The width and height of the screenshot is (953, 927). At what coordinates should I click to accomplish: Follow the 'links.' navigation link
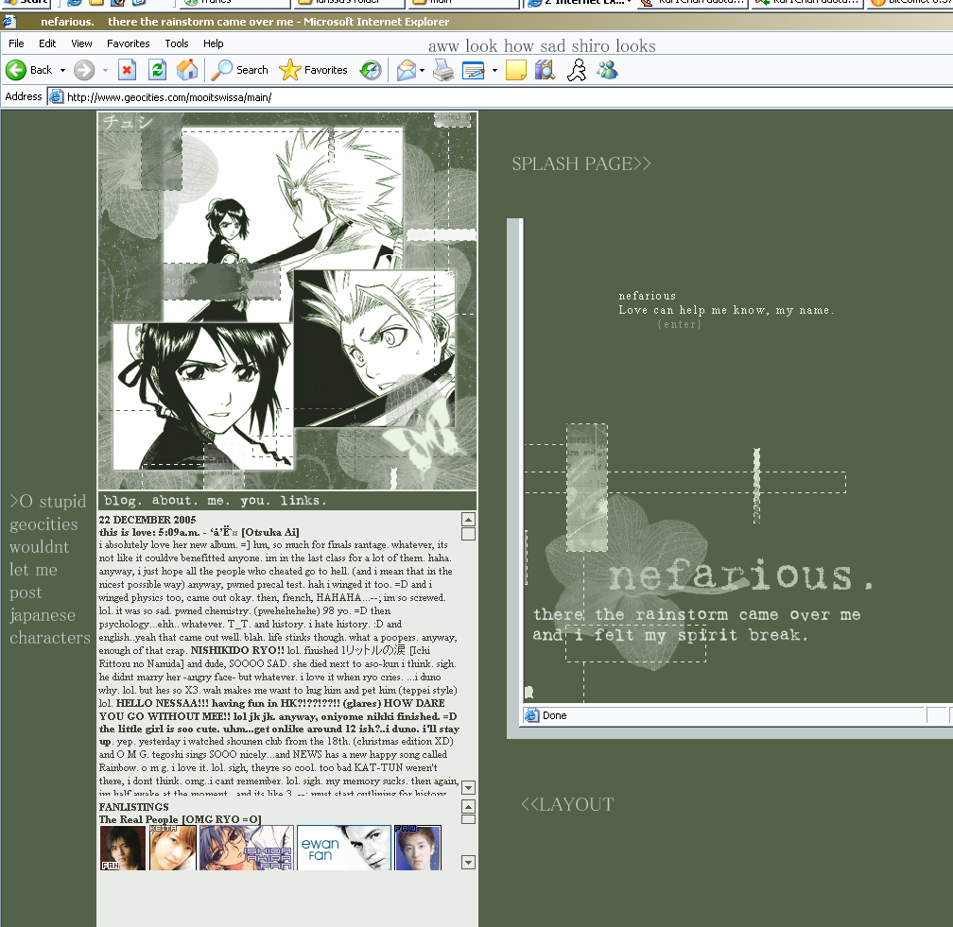click(x=303, y=501)
